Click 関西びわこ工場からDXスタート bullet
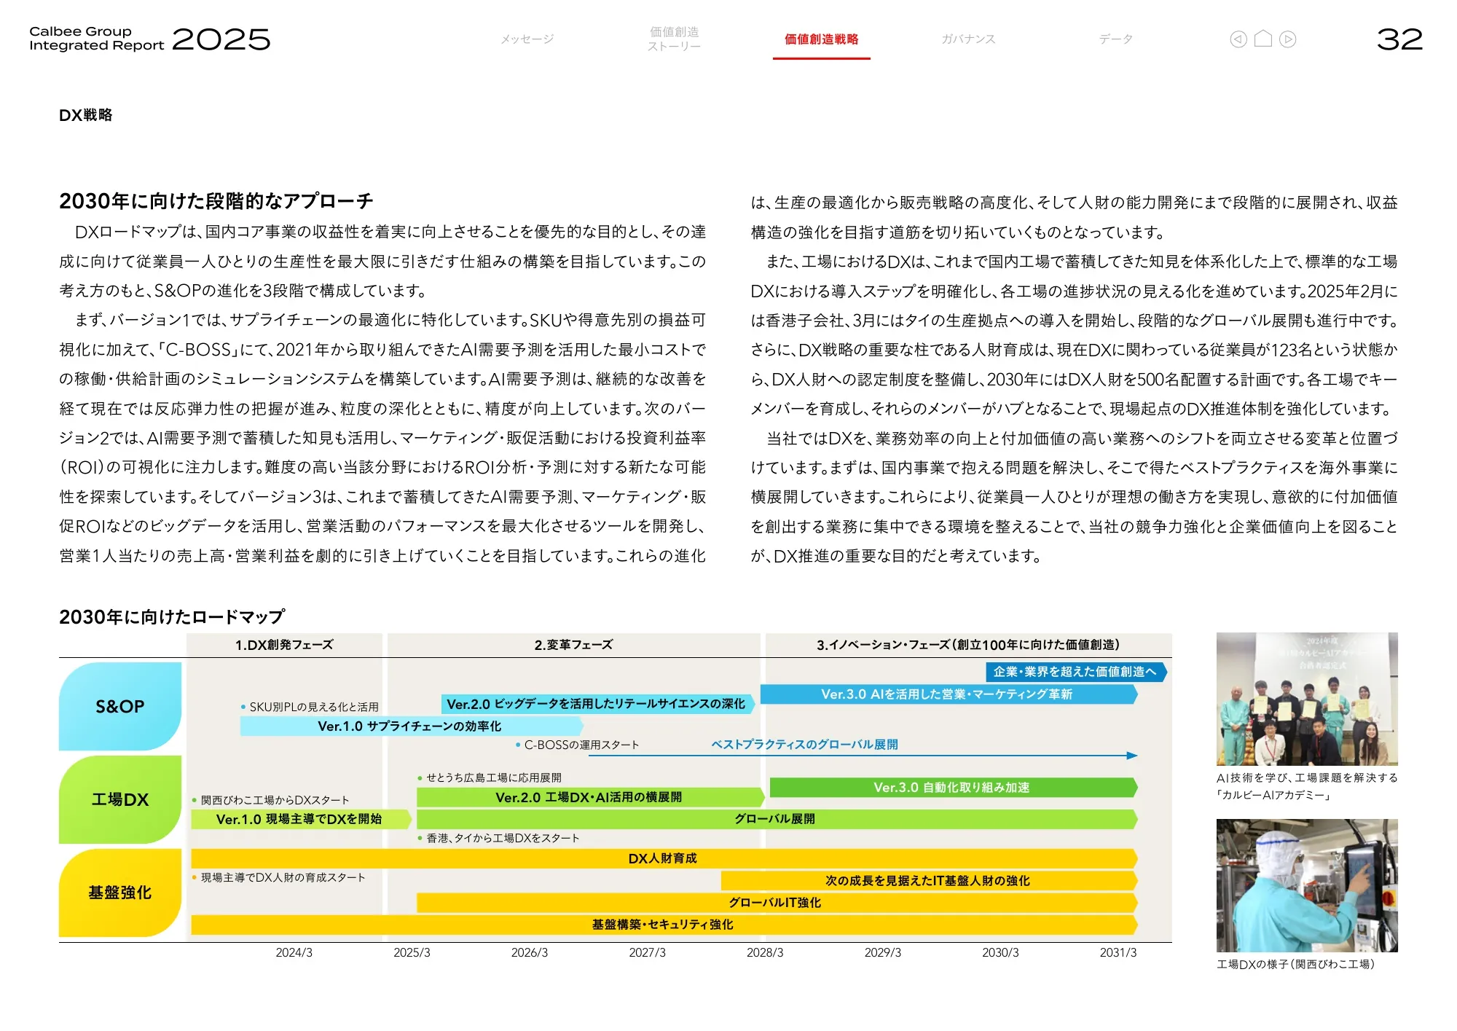 (x=271, y=800)
